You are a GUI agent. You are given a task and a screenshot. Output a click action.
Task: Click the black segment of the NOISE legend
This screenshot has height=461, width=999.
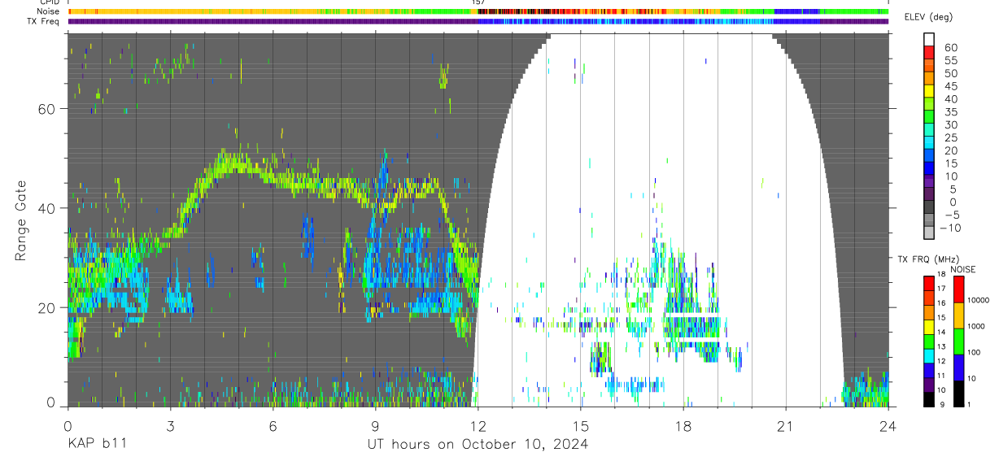[x=958, y=394]
